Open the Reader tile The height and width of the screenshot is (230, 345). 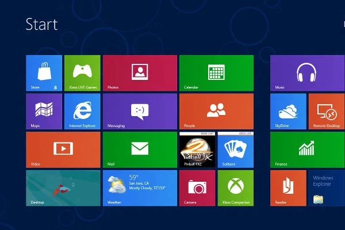coord(288,188)
